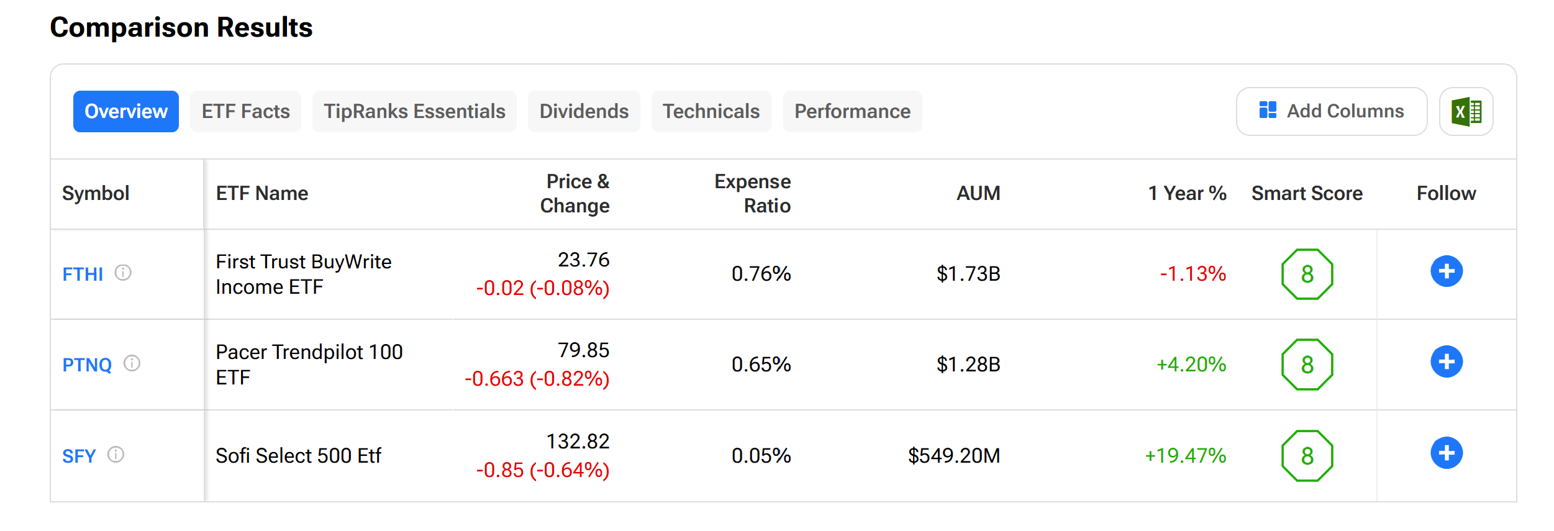Go to the Technicals tab
The width and height of the screenshot is (1554, 531).
tap(711, 112)
